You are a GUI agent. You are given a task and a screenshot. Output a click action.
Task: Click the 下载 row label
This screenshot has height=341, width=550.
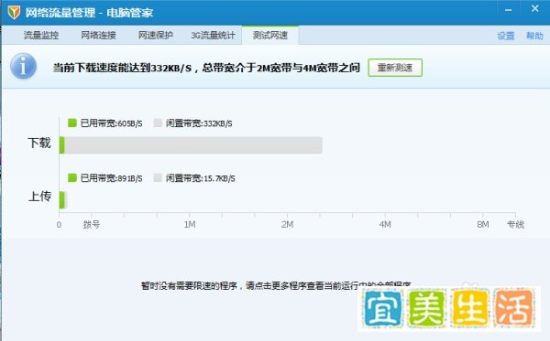(x=39, y=143)
